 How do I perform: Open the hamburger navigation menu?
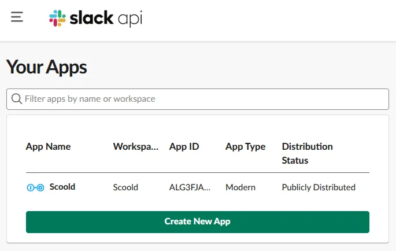tap(17, 17)
